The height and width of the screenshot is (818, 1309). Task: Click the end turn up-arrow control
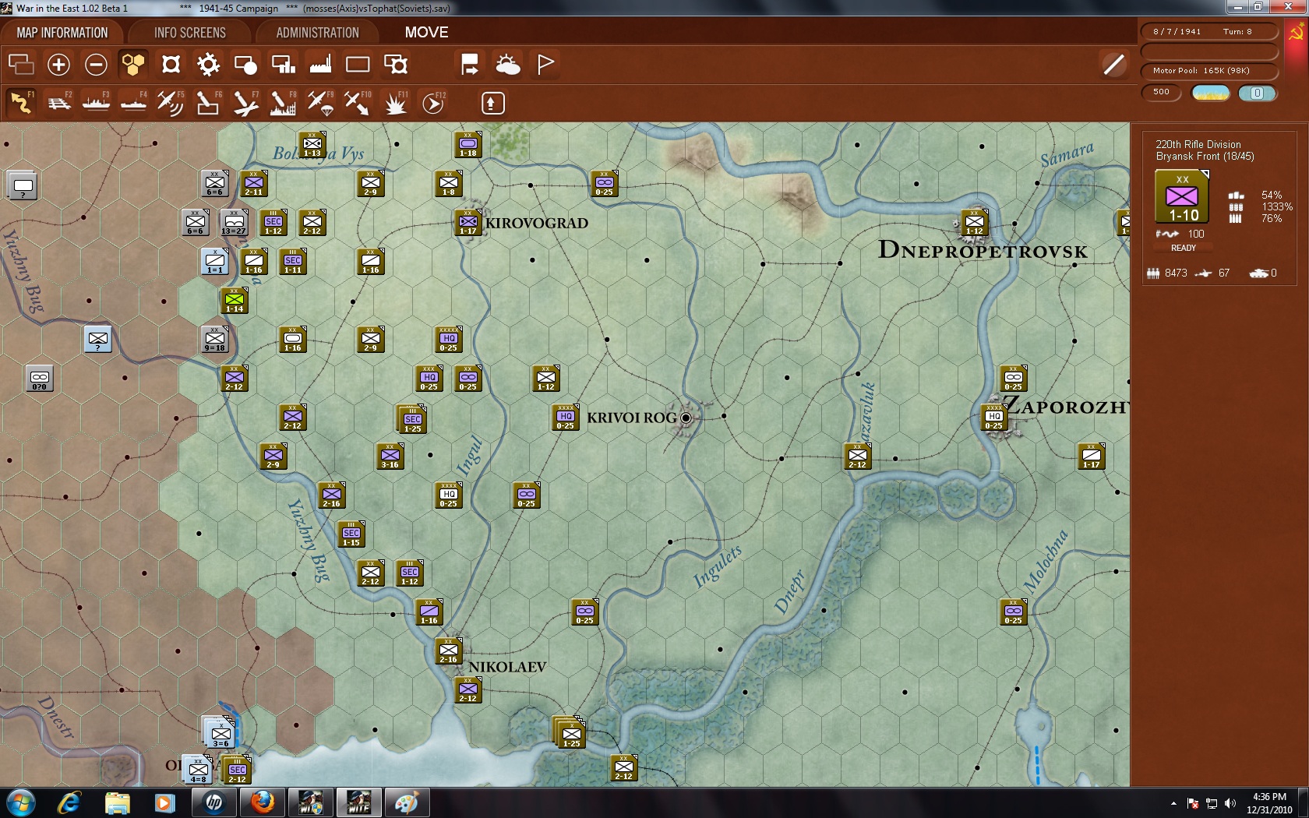click(x=492, y=102)
